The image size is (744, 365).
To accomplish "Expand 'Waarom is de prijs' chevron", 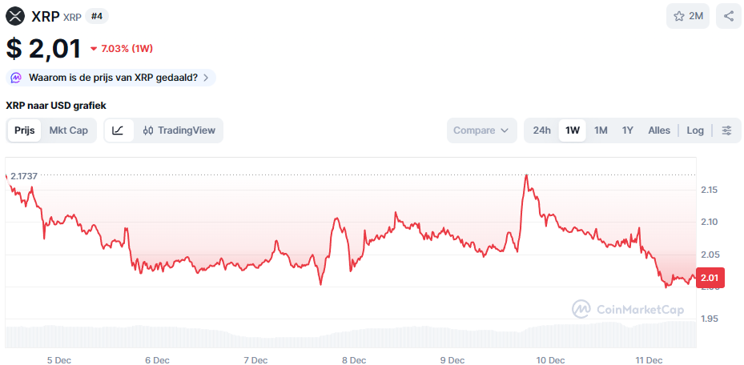I will tap(206, 78).
